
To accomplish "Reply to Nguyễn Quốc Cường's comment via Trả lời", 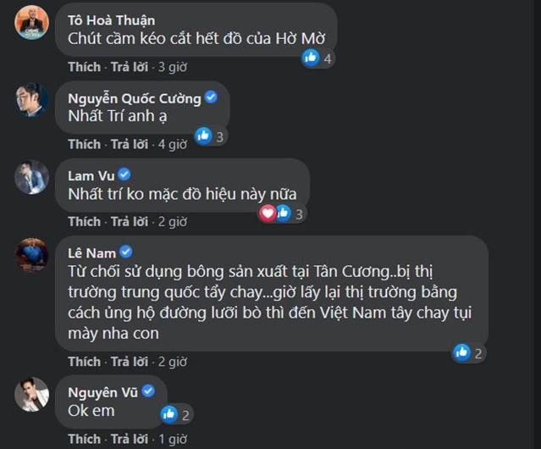I will click(x=130, y=144).
